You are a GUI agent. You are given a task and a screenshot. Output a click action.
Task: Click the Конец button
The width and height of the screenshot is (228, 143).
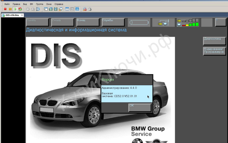(88, 22)
